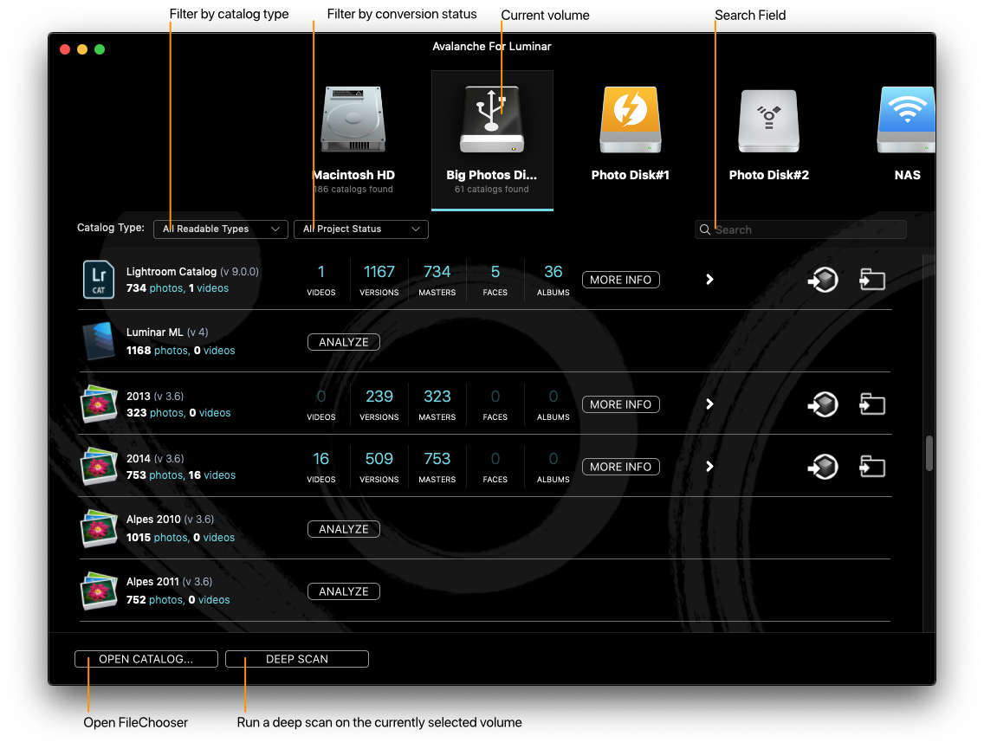Convert the Lightroom Catalog with cube icon
This screenshot has width=984, height=749.
(823, 279)
